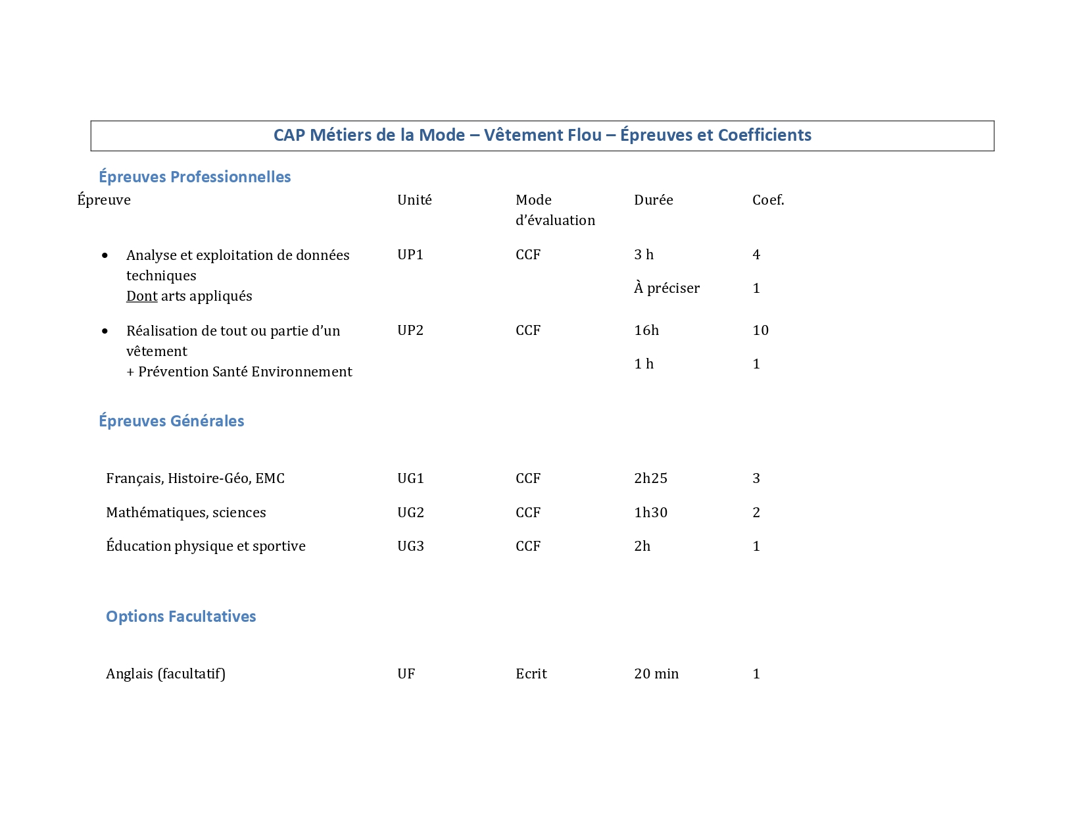Click the coefficient '2'
1085x839 pixels.
(x=756, y=513)
